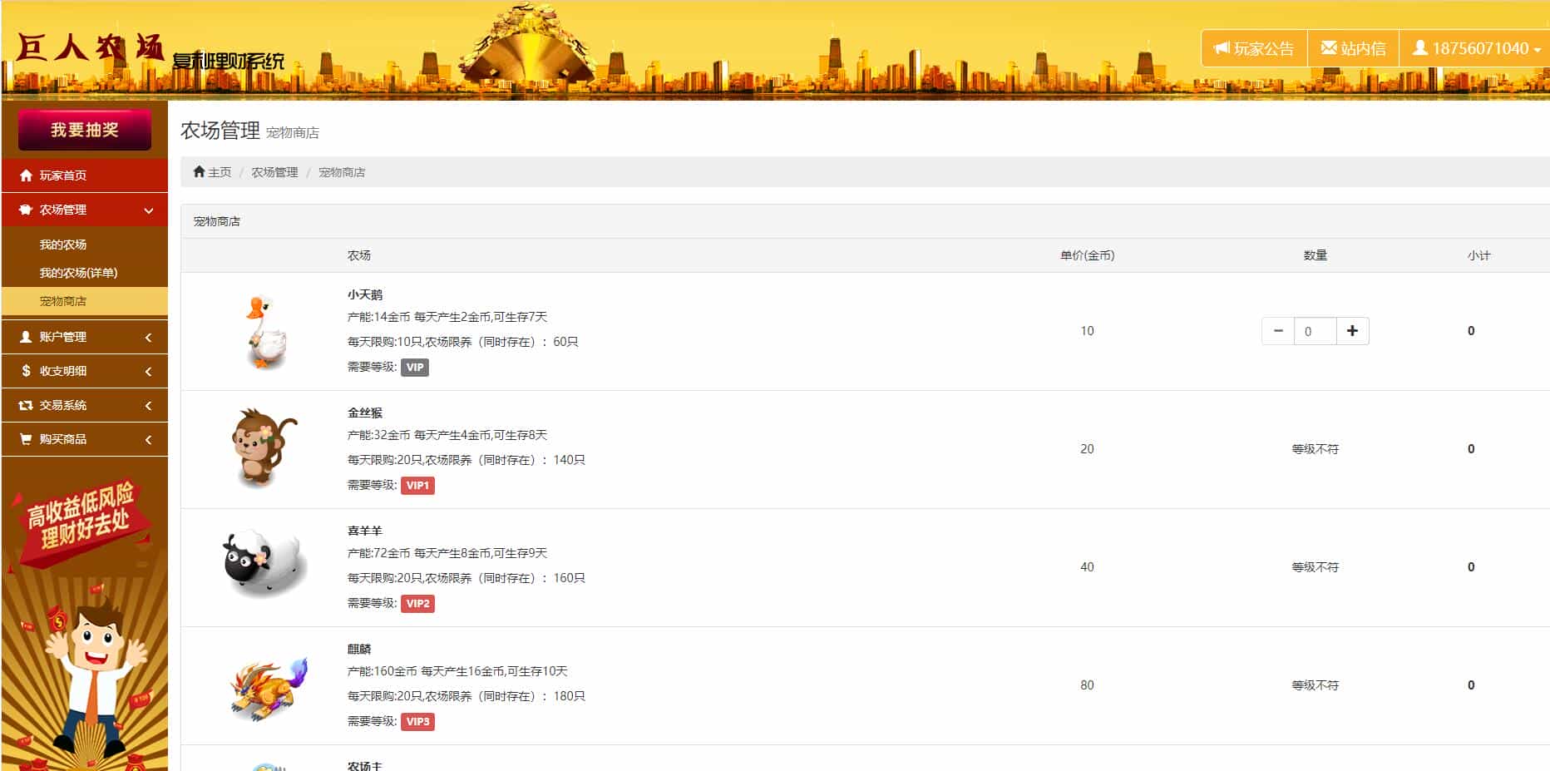Viewport: 1550px width, 771px height.
Task: Select 我的农场(详单) submenu item
Action: click(x=85, y=273)
